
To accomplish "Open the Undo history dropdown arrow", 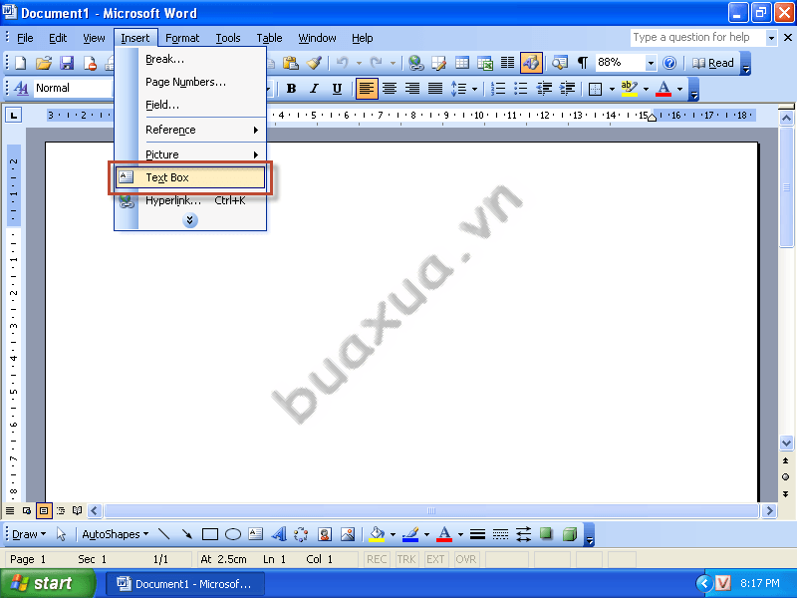I will 359,63.
